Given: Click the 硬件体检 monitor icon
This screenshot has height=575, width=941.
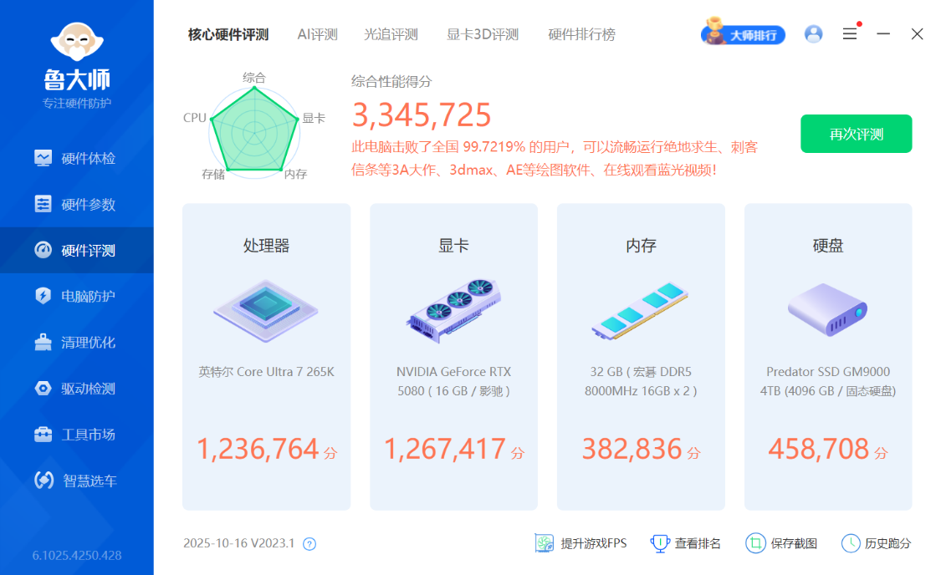Looking at the screenshot, I should point(43,158).
